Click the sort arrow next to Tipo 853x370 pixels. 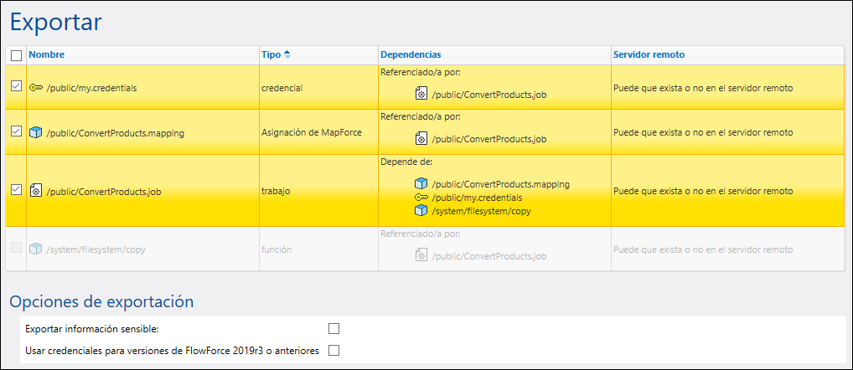pos(287,54)
